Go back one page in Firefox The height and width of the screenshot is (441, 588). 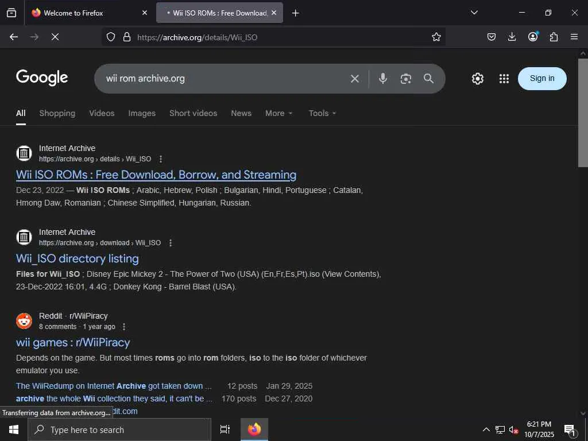tap(14, 37)
